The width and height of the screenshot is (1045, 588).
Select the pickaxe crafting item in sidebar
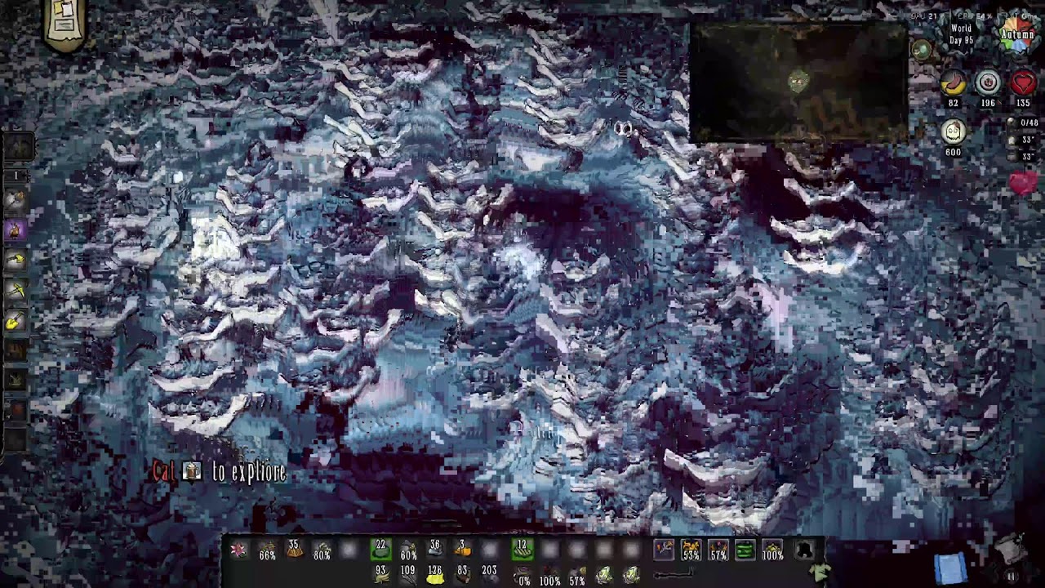16,291
